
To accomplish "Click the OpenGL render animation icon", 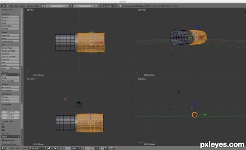I will 114,148.
